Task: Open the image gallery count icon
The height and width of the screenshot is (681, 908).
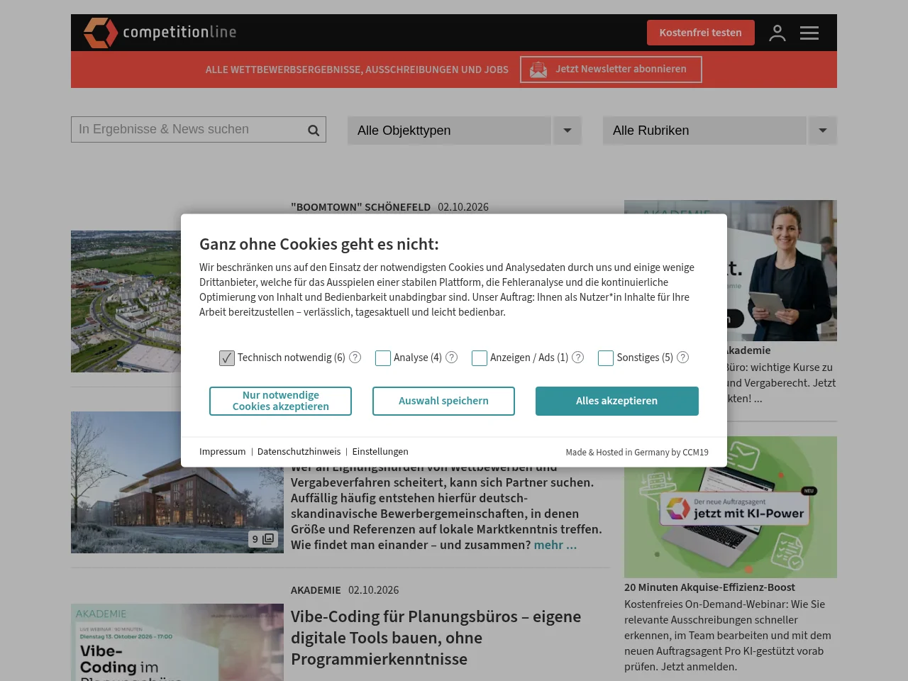Action: pyautogui.click(x=263, y=539)
